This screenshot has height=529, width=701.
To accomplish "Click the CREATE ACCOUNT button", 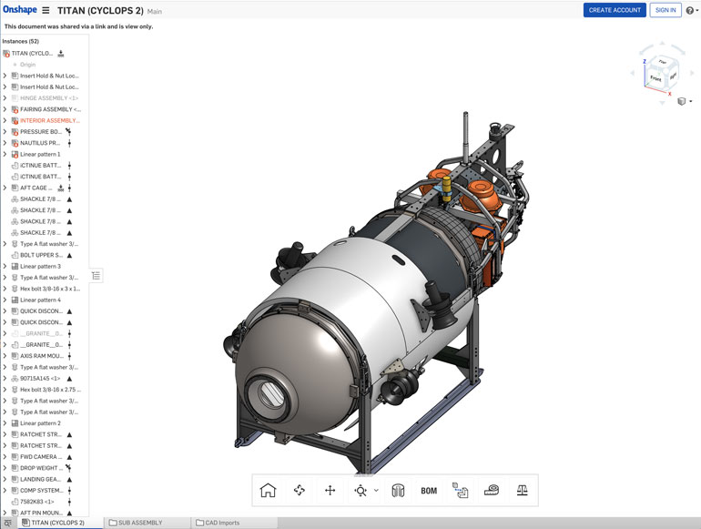I will point(615,10).
